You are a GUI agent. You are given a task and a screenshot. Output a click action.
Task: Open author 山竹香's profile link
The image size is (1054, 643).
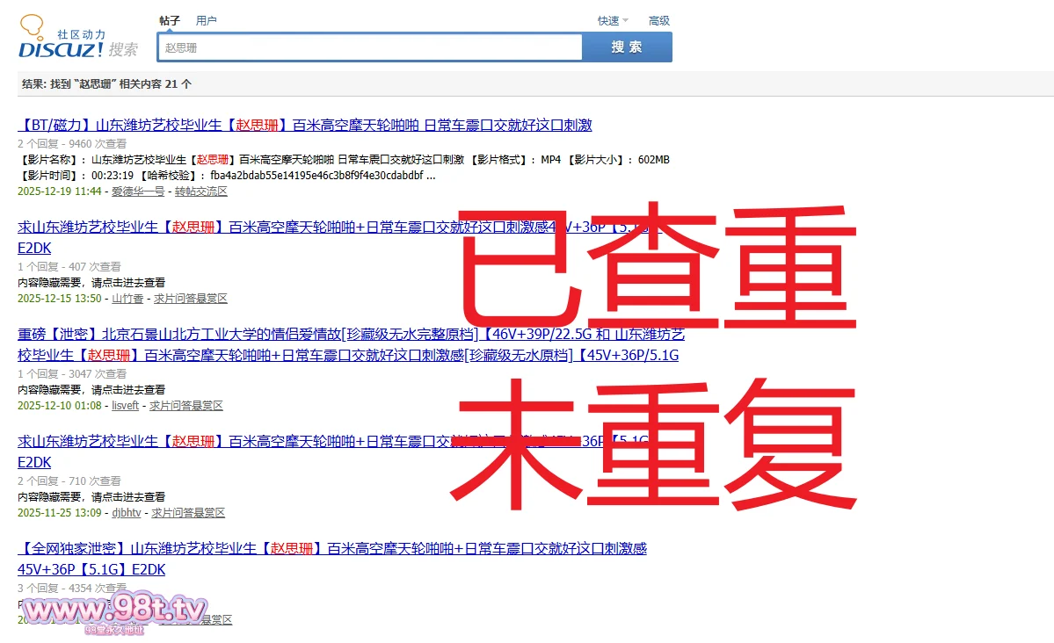(127, 299)
